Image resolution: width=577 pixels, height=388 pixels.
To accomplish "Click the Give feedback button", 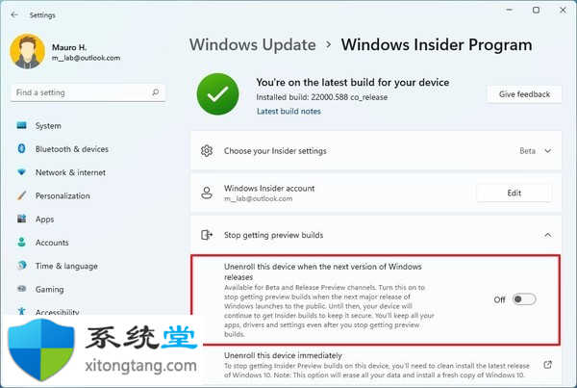I will pos(524,94).
